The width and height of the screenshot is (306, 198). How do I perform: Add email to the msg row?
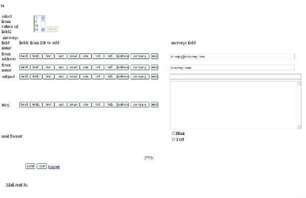pyautogui.click(x=73, y=104)
